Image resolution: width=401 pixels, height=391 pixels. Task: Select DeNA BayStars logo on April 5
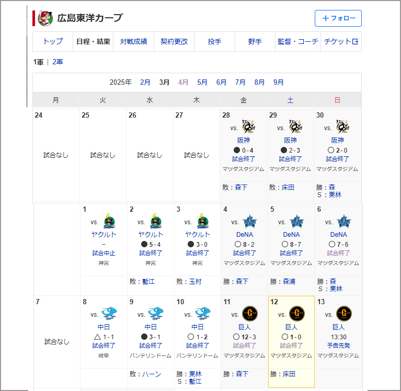pyautogui.click(x=296, y=221)
